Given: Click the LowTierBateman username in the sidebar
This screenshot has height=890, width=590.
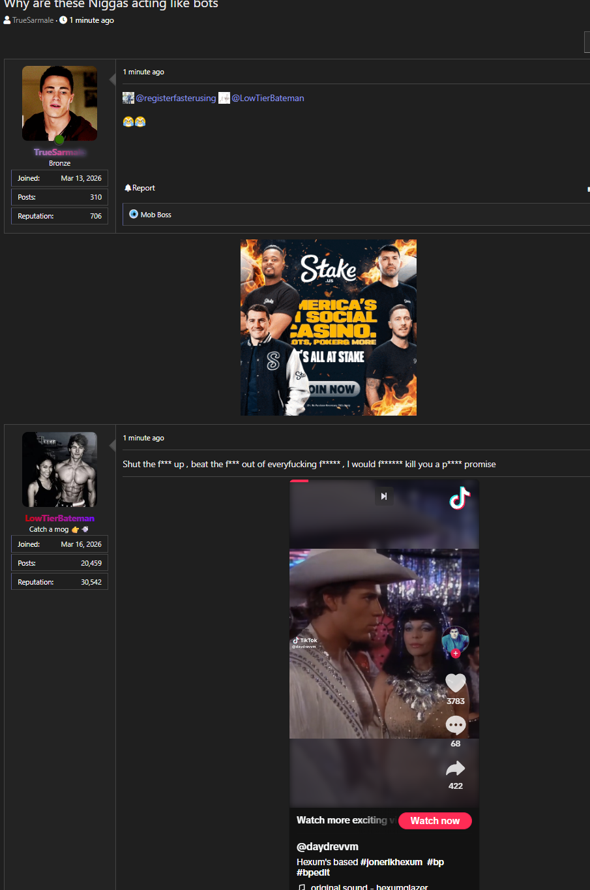Looking at the screenshot, I should 59,518.
